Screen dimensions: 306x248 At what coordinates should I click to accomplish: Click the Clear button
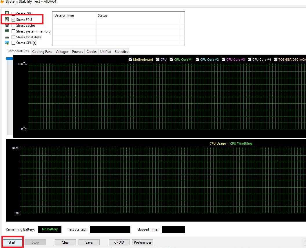(x=65, y=242)
